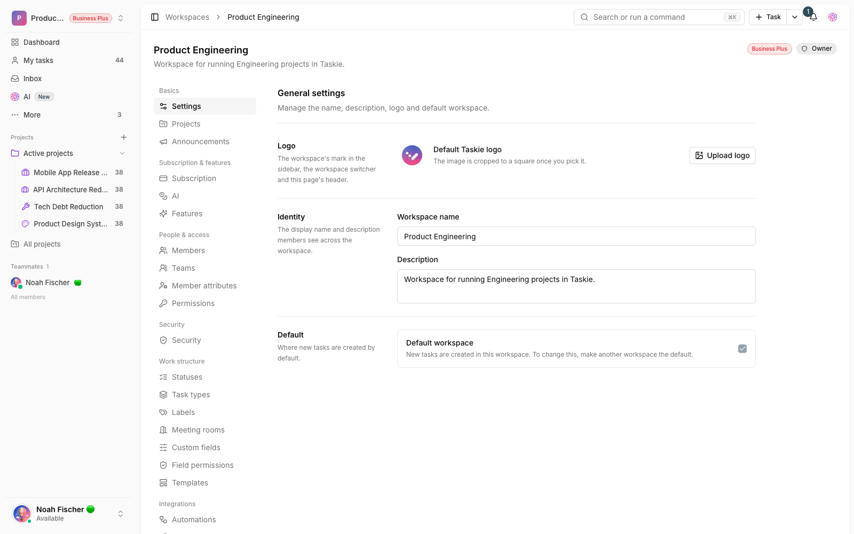
Task: Open Statuses settings page
Action: [205, 377]
